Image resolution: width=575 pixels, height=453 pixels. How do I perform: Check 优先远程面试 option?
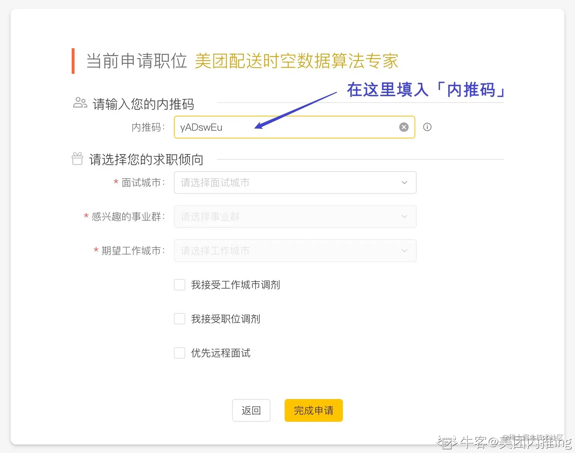point(179,353)
